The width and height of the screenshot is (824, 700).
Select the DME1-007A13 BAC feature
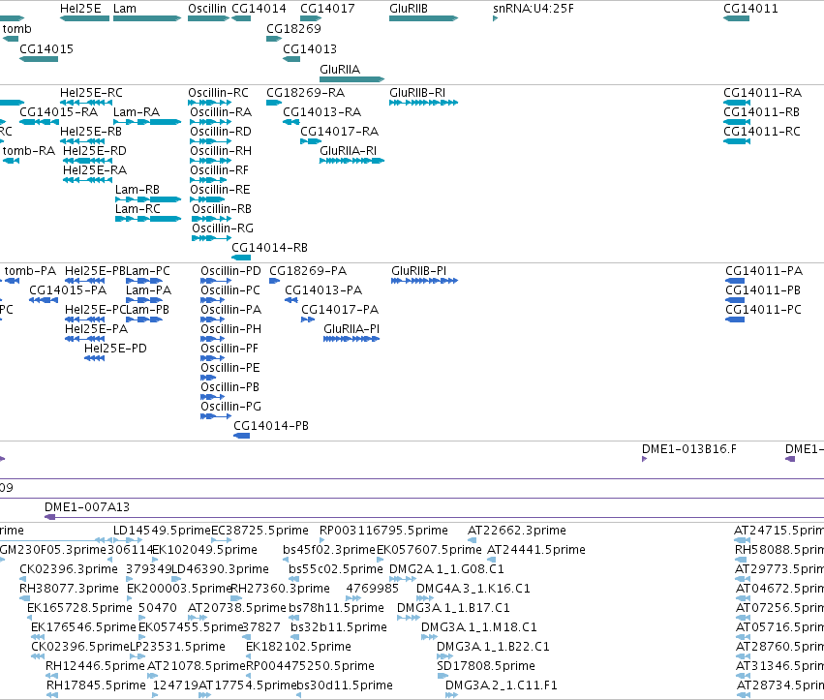(x=87, y=507)
